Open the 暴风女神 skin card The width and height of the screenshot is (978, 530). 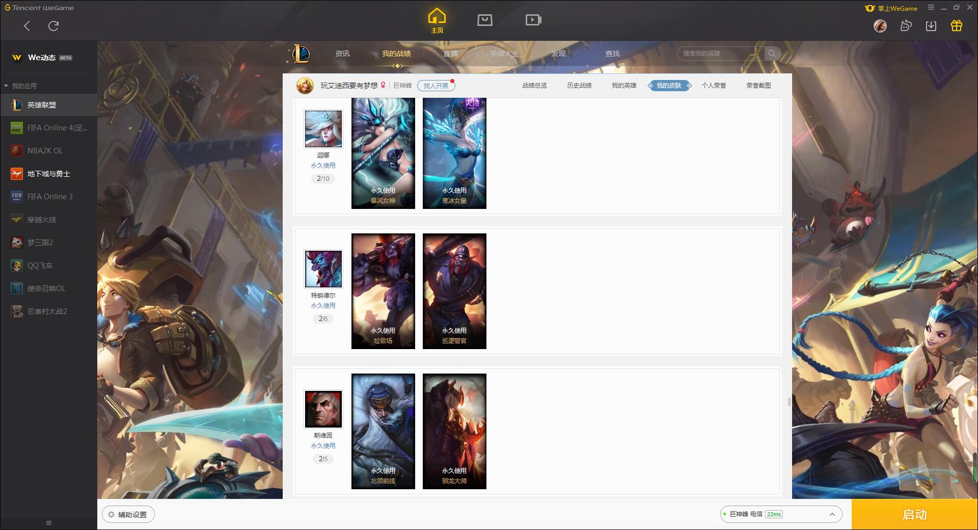[x=383, y=153]
